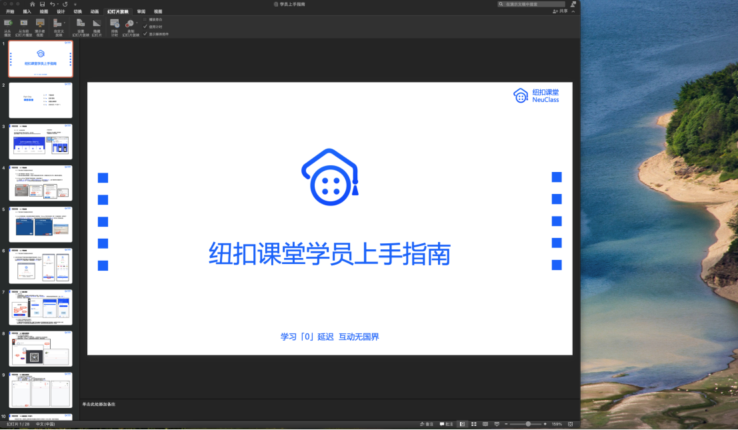The height and width of the screenshot is (430, 738).
Task: Open the feedback/user comment icon top right
Action: click(573, 4)
